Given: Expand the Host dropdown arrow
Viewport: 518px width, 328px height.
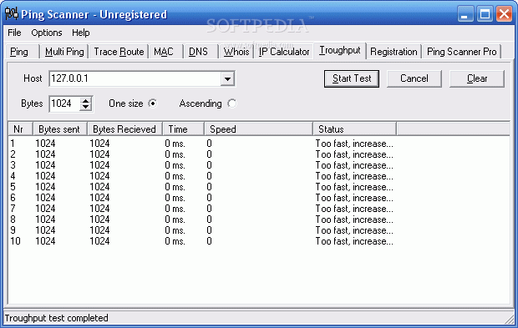Looking at the screenshot, I should coord(227,78).
